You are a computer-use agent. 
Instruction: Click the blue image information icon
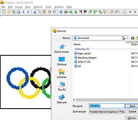coord(61,12)
